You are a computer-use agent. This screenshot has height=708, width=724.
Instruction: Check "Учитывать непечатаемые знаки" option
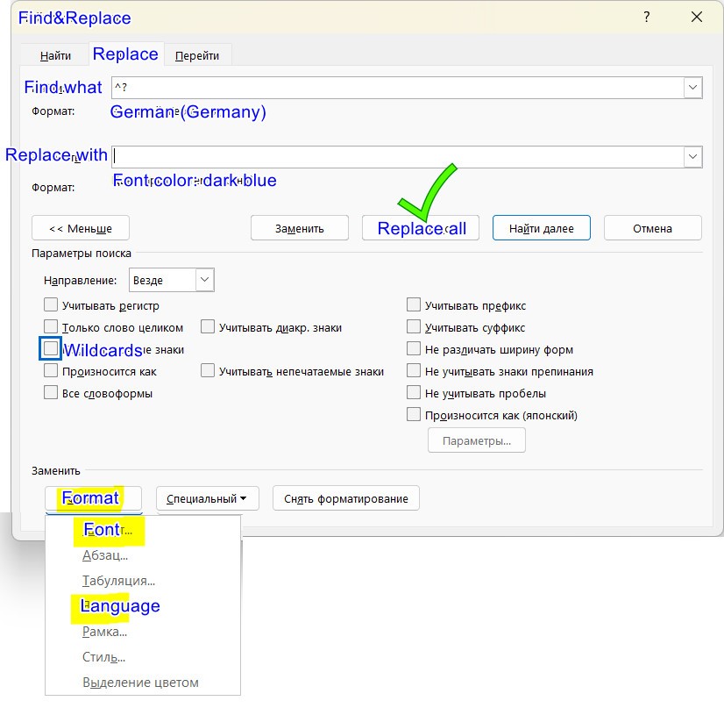pyautogui.click(x=208, y=371)
